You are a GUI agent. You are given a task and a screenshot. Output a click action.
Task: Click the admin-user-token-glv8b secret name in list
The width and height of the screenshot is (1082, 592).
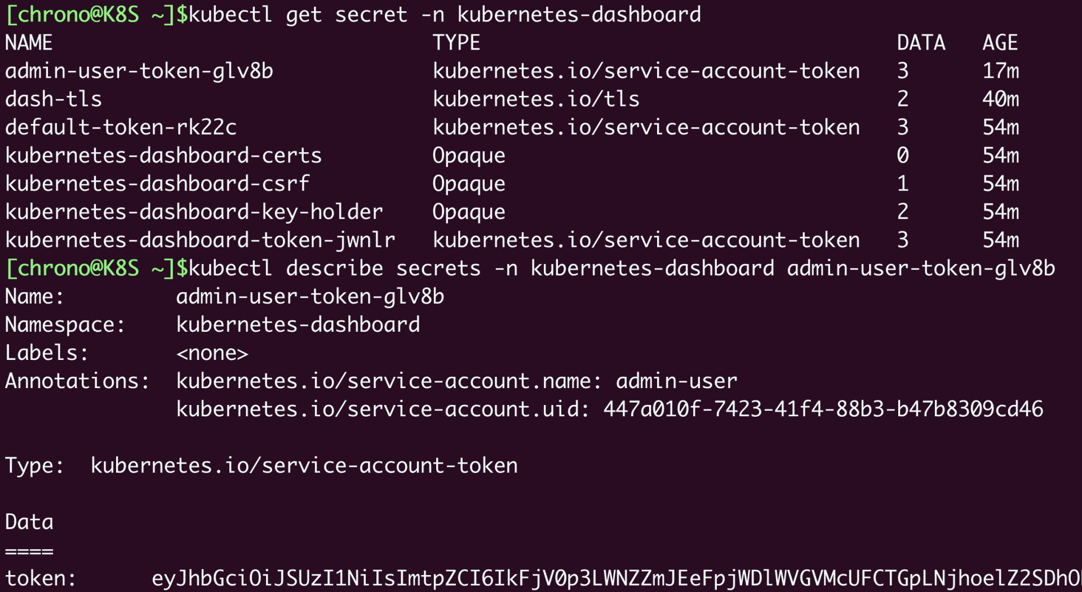[139, 71]
